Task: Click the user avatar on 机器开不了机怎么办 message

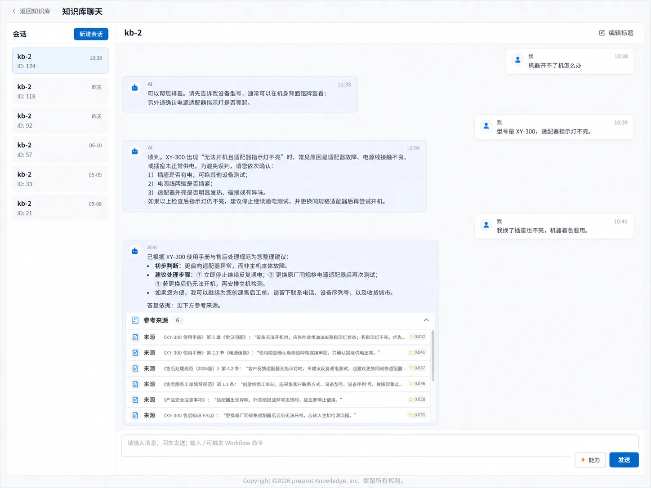Action: tap(518, 59)
